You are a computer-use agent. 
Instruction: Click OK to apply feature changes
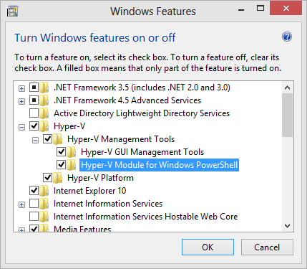point(208,247)
